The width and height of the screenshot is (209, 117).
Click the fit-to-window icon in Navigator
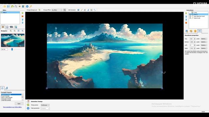(19, 31)
